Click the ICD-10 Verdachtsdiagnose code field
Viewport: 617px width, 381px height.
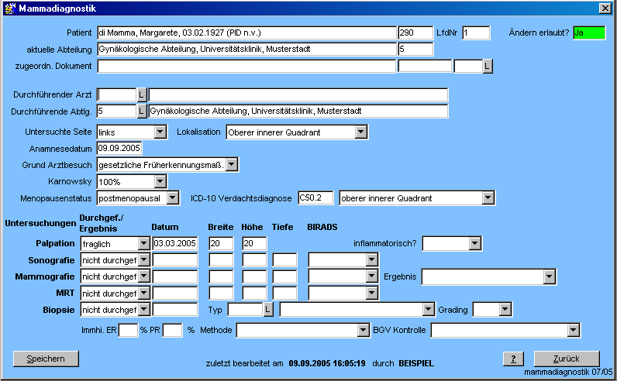[x=315, y=198]
